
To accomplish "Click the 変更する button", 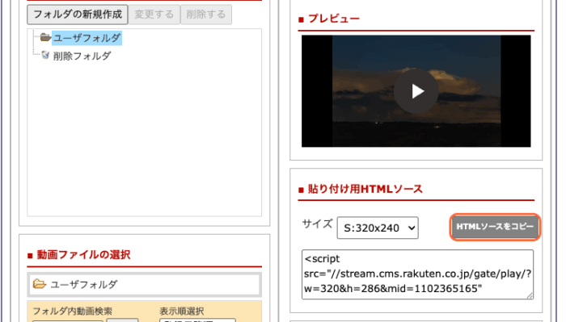I will (154, 15).
